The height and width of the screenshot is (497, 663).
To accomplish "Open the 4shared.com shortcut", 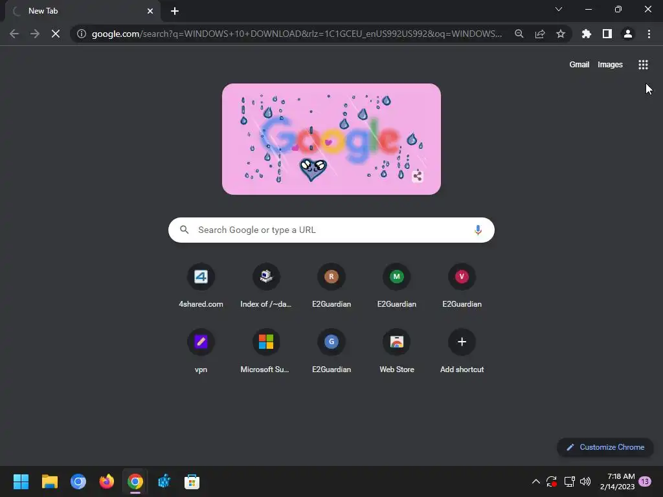I will (201, 285).
